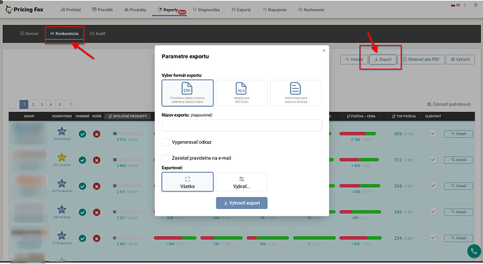This screenshot has height=264, width=483.
Task: Toggle Sledovať checkbox in the first row
Action: [x=433, y=133]
